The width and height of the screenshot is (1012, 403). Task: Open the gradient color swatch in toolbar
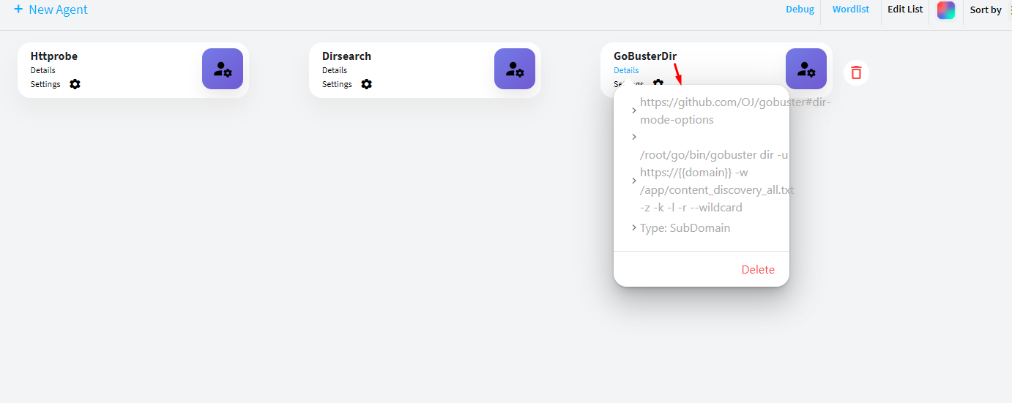[x=946, y=10]
